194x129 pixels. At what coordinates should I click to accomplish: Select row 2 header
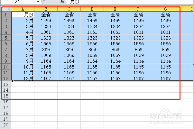6,20
